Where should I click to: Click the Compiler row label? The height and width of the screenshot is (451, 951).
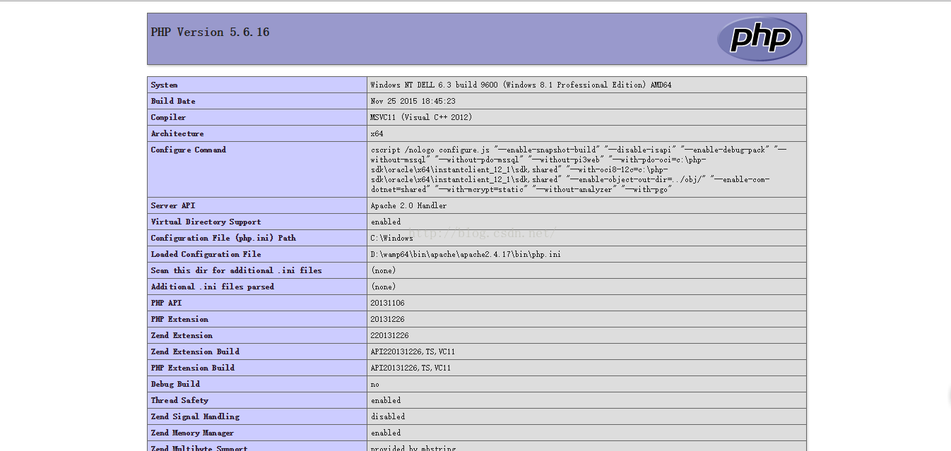point(168,117)
